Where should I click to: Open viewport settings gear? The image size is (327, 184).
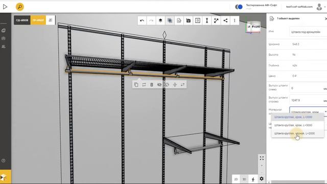tap(262, 178)
